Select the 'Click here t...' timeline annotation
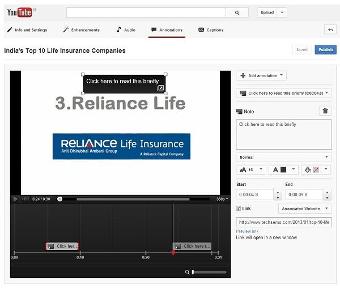340x288 pixels. [192, 246]
